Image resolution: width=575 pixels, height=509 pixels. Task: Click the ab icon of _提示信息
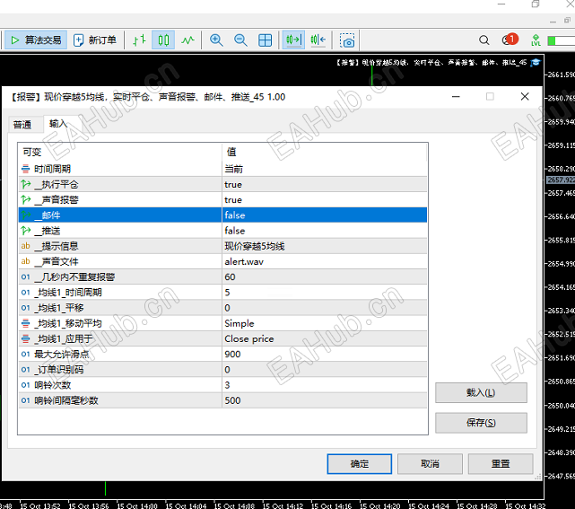pyautogui.click(x=25, y=246)
